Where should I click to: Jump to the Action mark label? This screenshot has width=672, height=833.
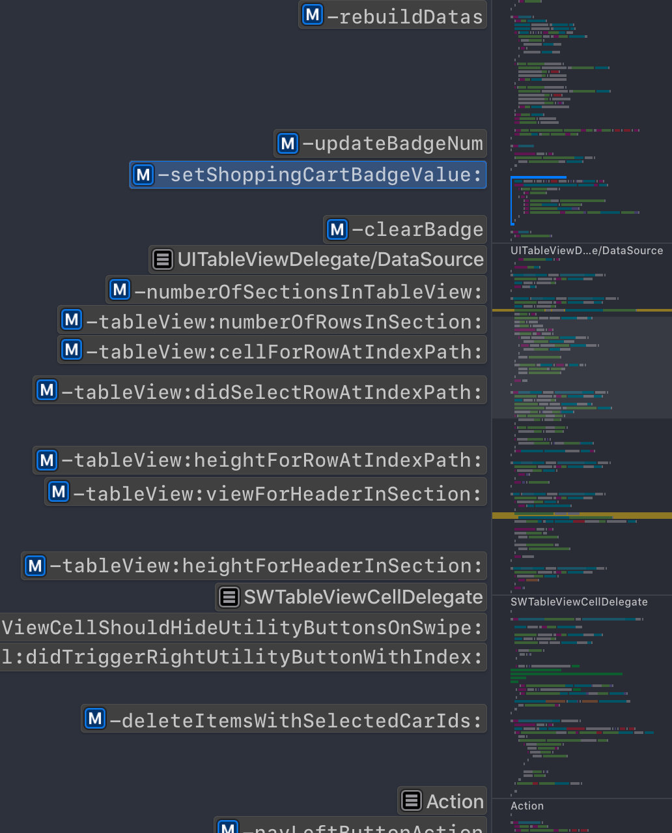(442, 800)
